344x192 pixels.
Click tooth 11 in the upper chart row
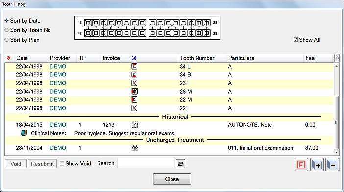point(142,23)
